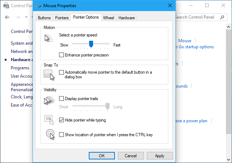
Task: Click the hide pointer while typing icon
Action: [x=49, y=120]
